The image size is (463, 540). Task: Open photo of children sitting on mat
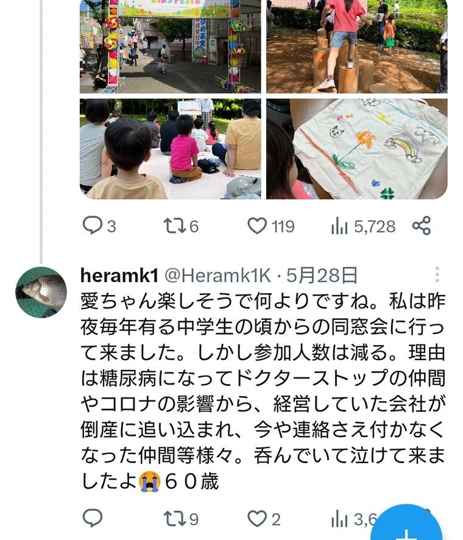click(x=171, y=149)
